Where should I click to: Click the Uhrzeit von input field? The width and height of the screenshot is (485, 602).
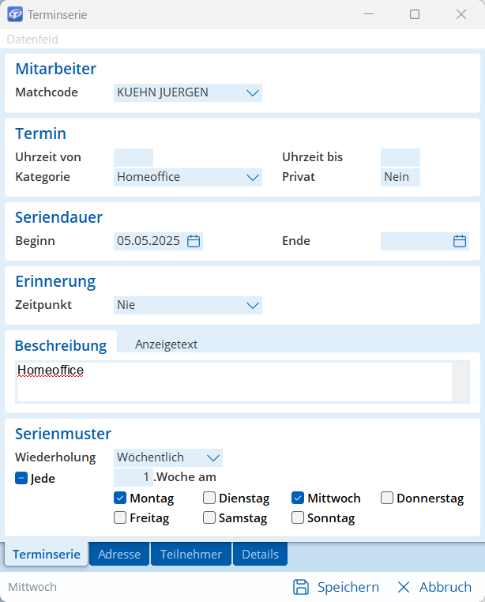[133, 157]
